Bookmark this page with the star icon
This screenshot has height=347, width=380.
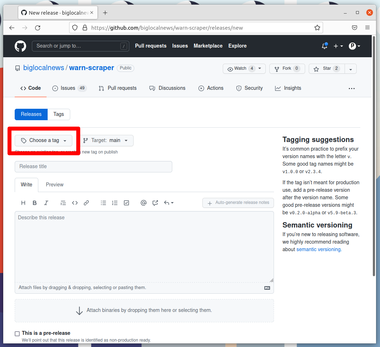coord(317,28)
